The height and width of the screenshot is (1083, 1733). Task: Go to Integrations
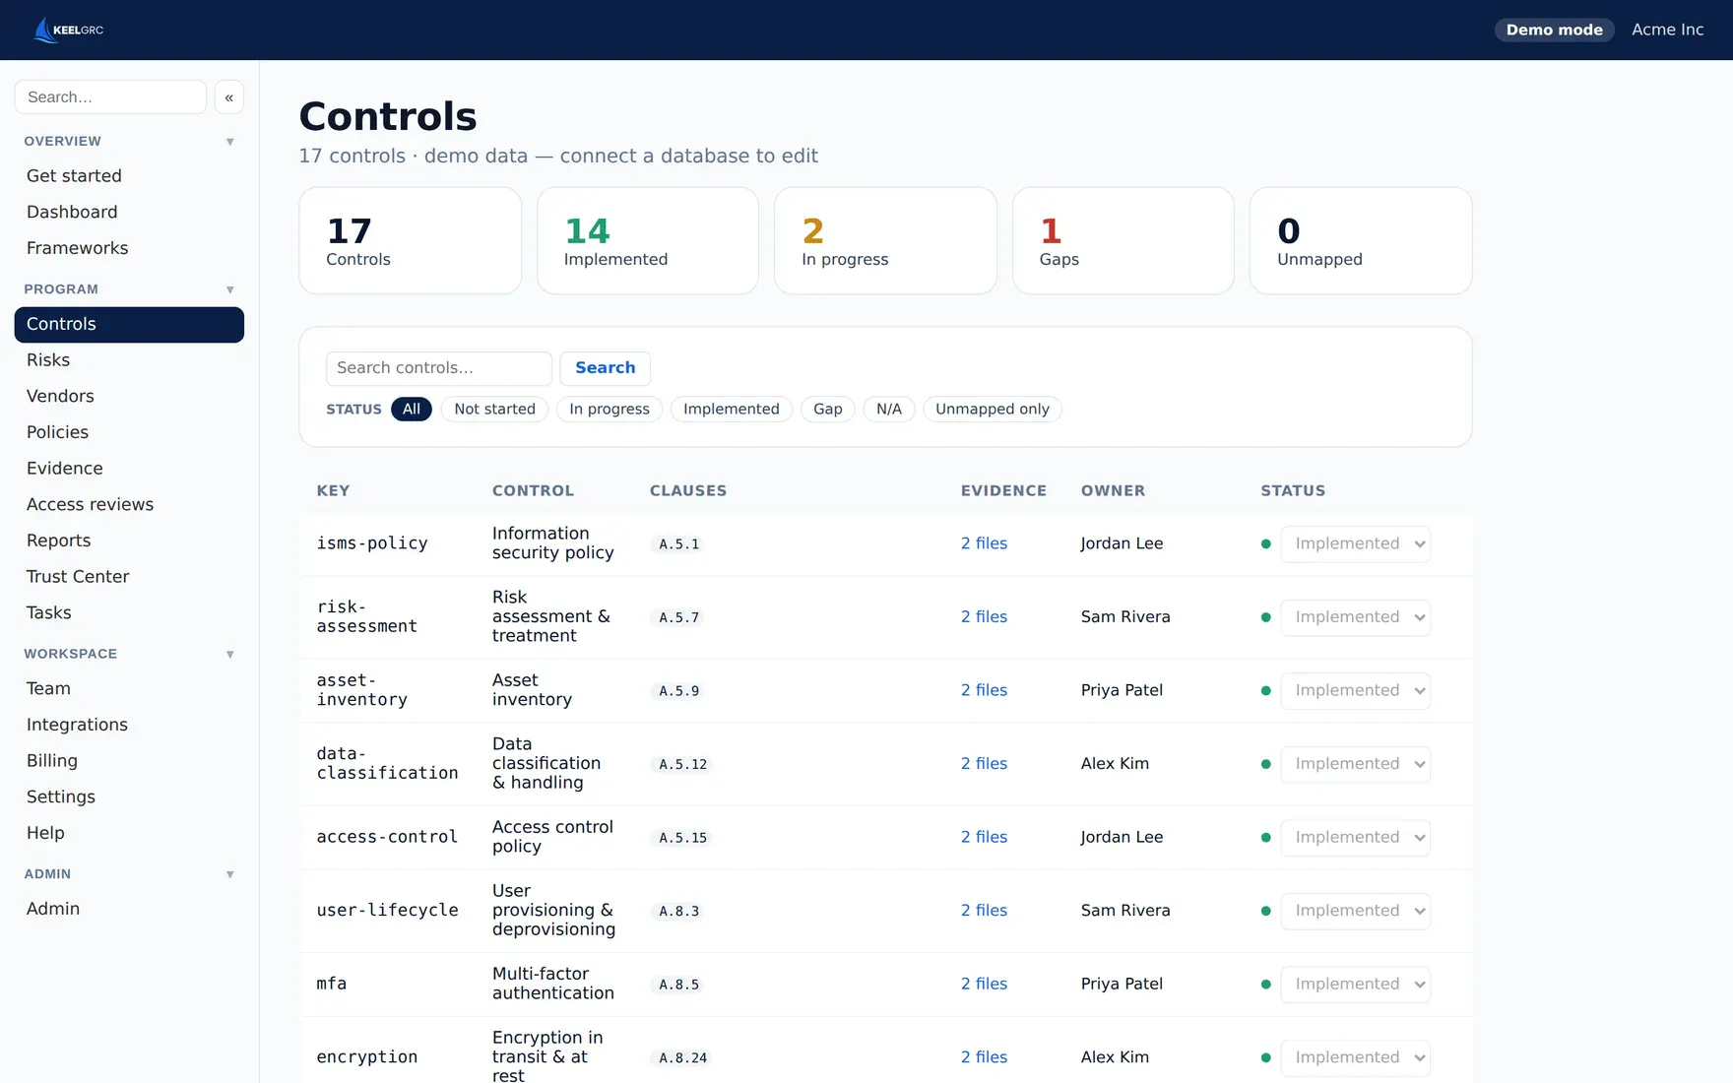(x=129, y=725)
